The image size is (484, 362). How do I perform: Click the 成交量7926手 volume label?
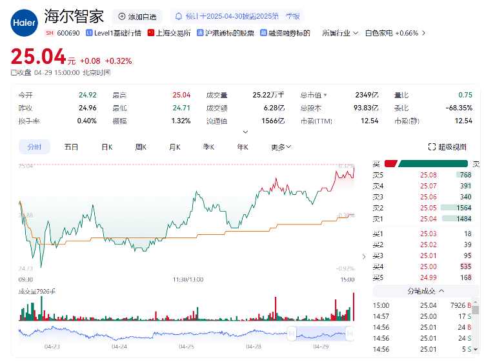(x=37, y=291)
